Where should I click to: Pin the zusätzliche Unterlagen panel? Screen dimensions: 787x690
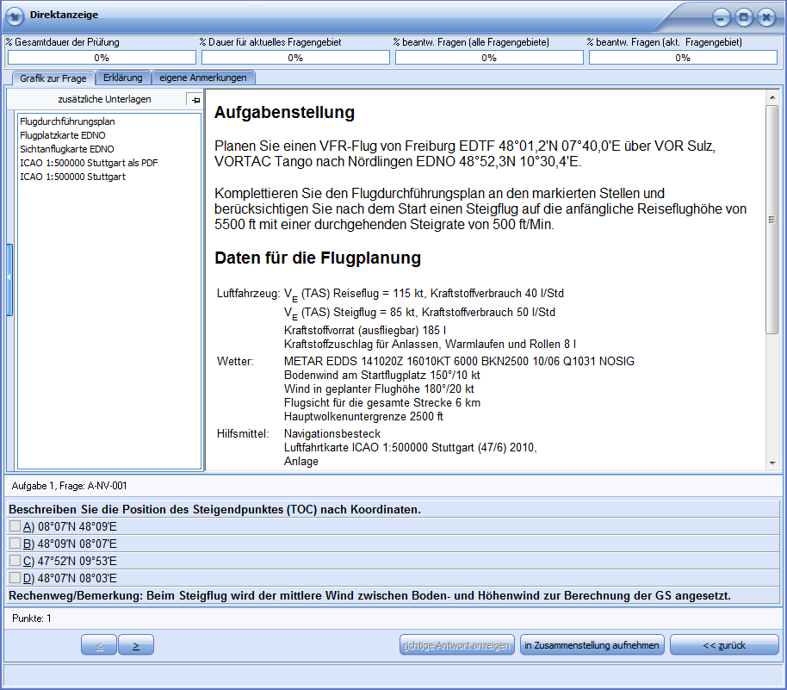coord(195,99)
